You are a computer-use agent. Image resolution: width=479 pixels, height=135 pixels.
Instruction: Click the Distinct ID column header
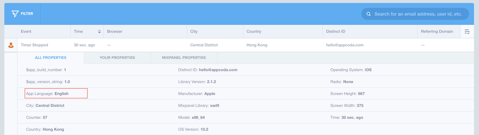click(x=336, y=32)
